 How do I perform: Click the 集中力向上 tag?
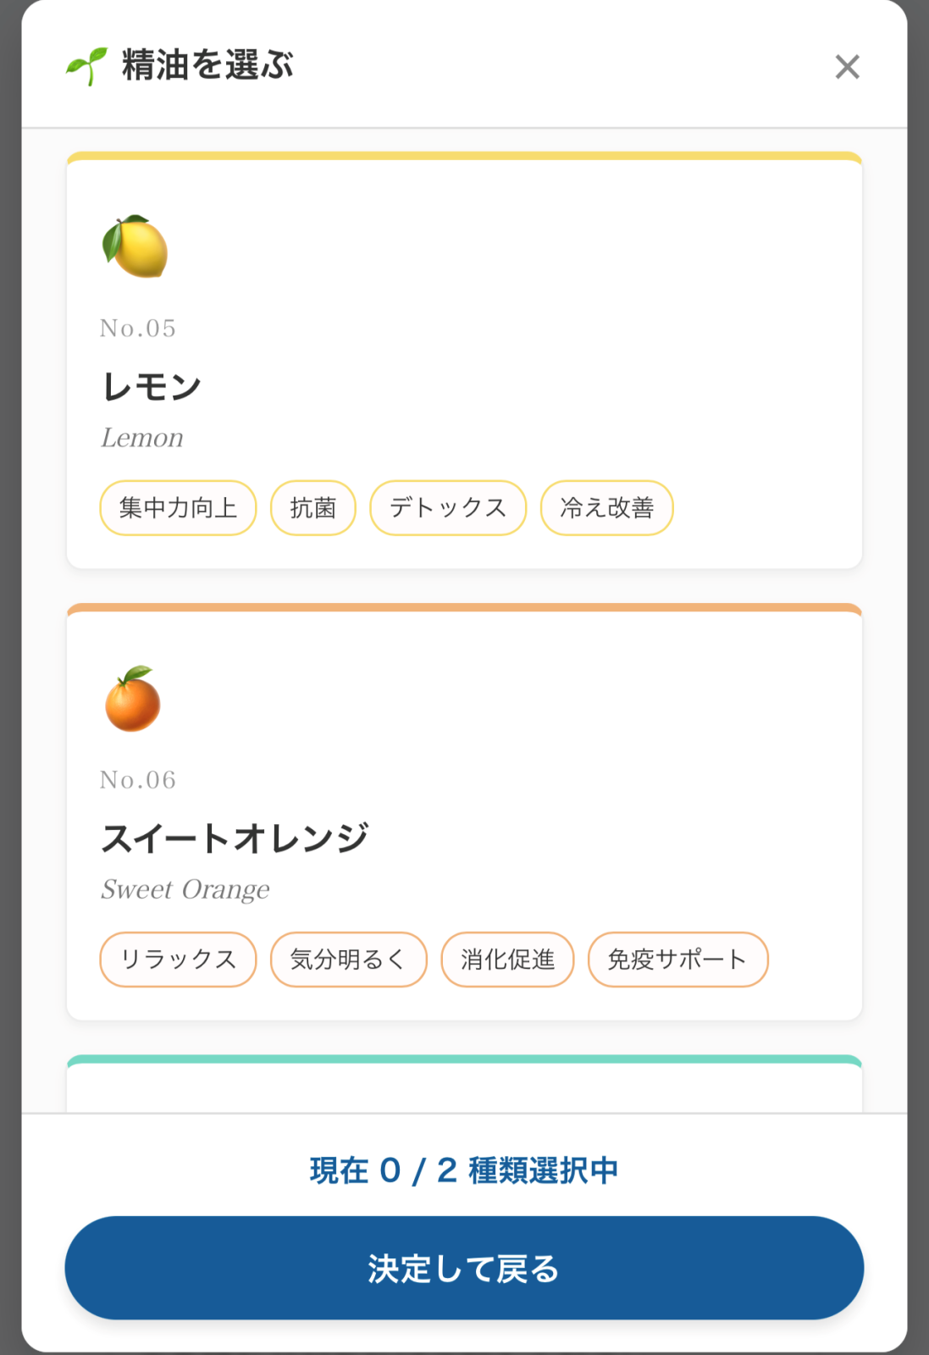tap(178, 508)
